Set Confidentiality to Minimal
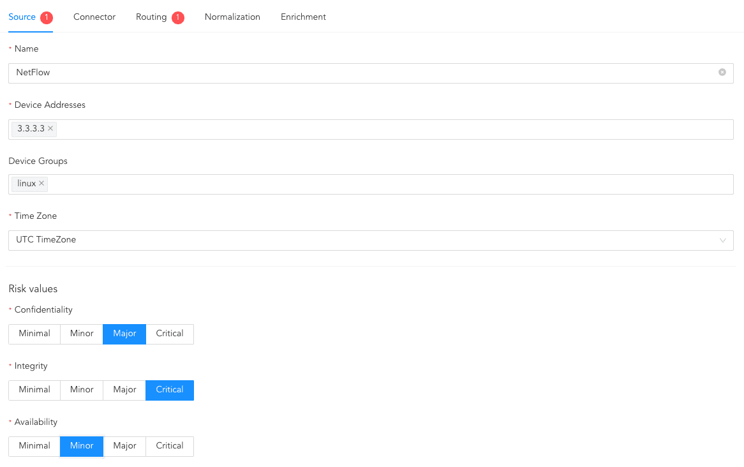Image resolution: width=744 pixels, height=467 pixels. tap(34, 334)
